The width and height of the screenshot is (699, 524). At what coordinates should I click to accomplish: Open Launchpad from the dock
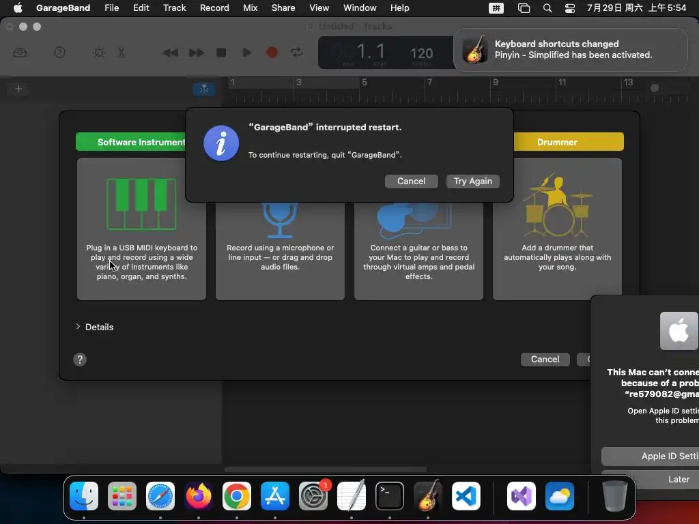[122, 496]
